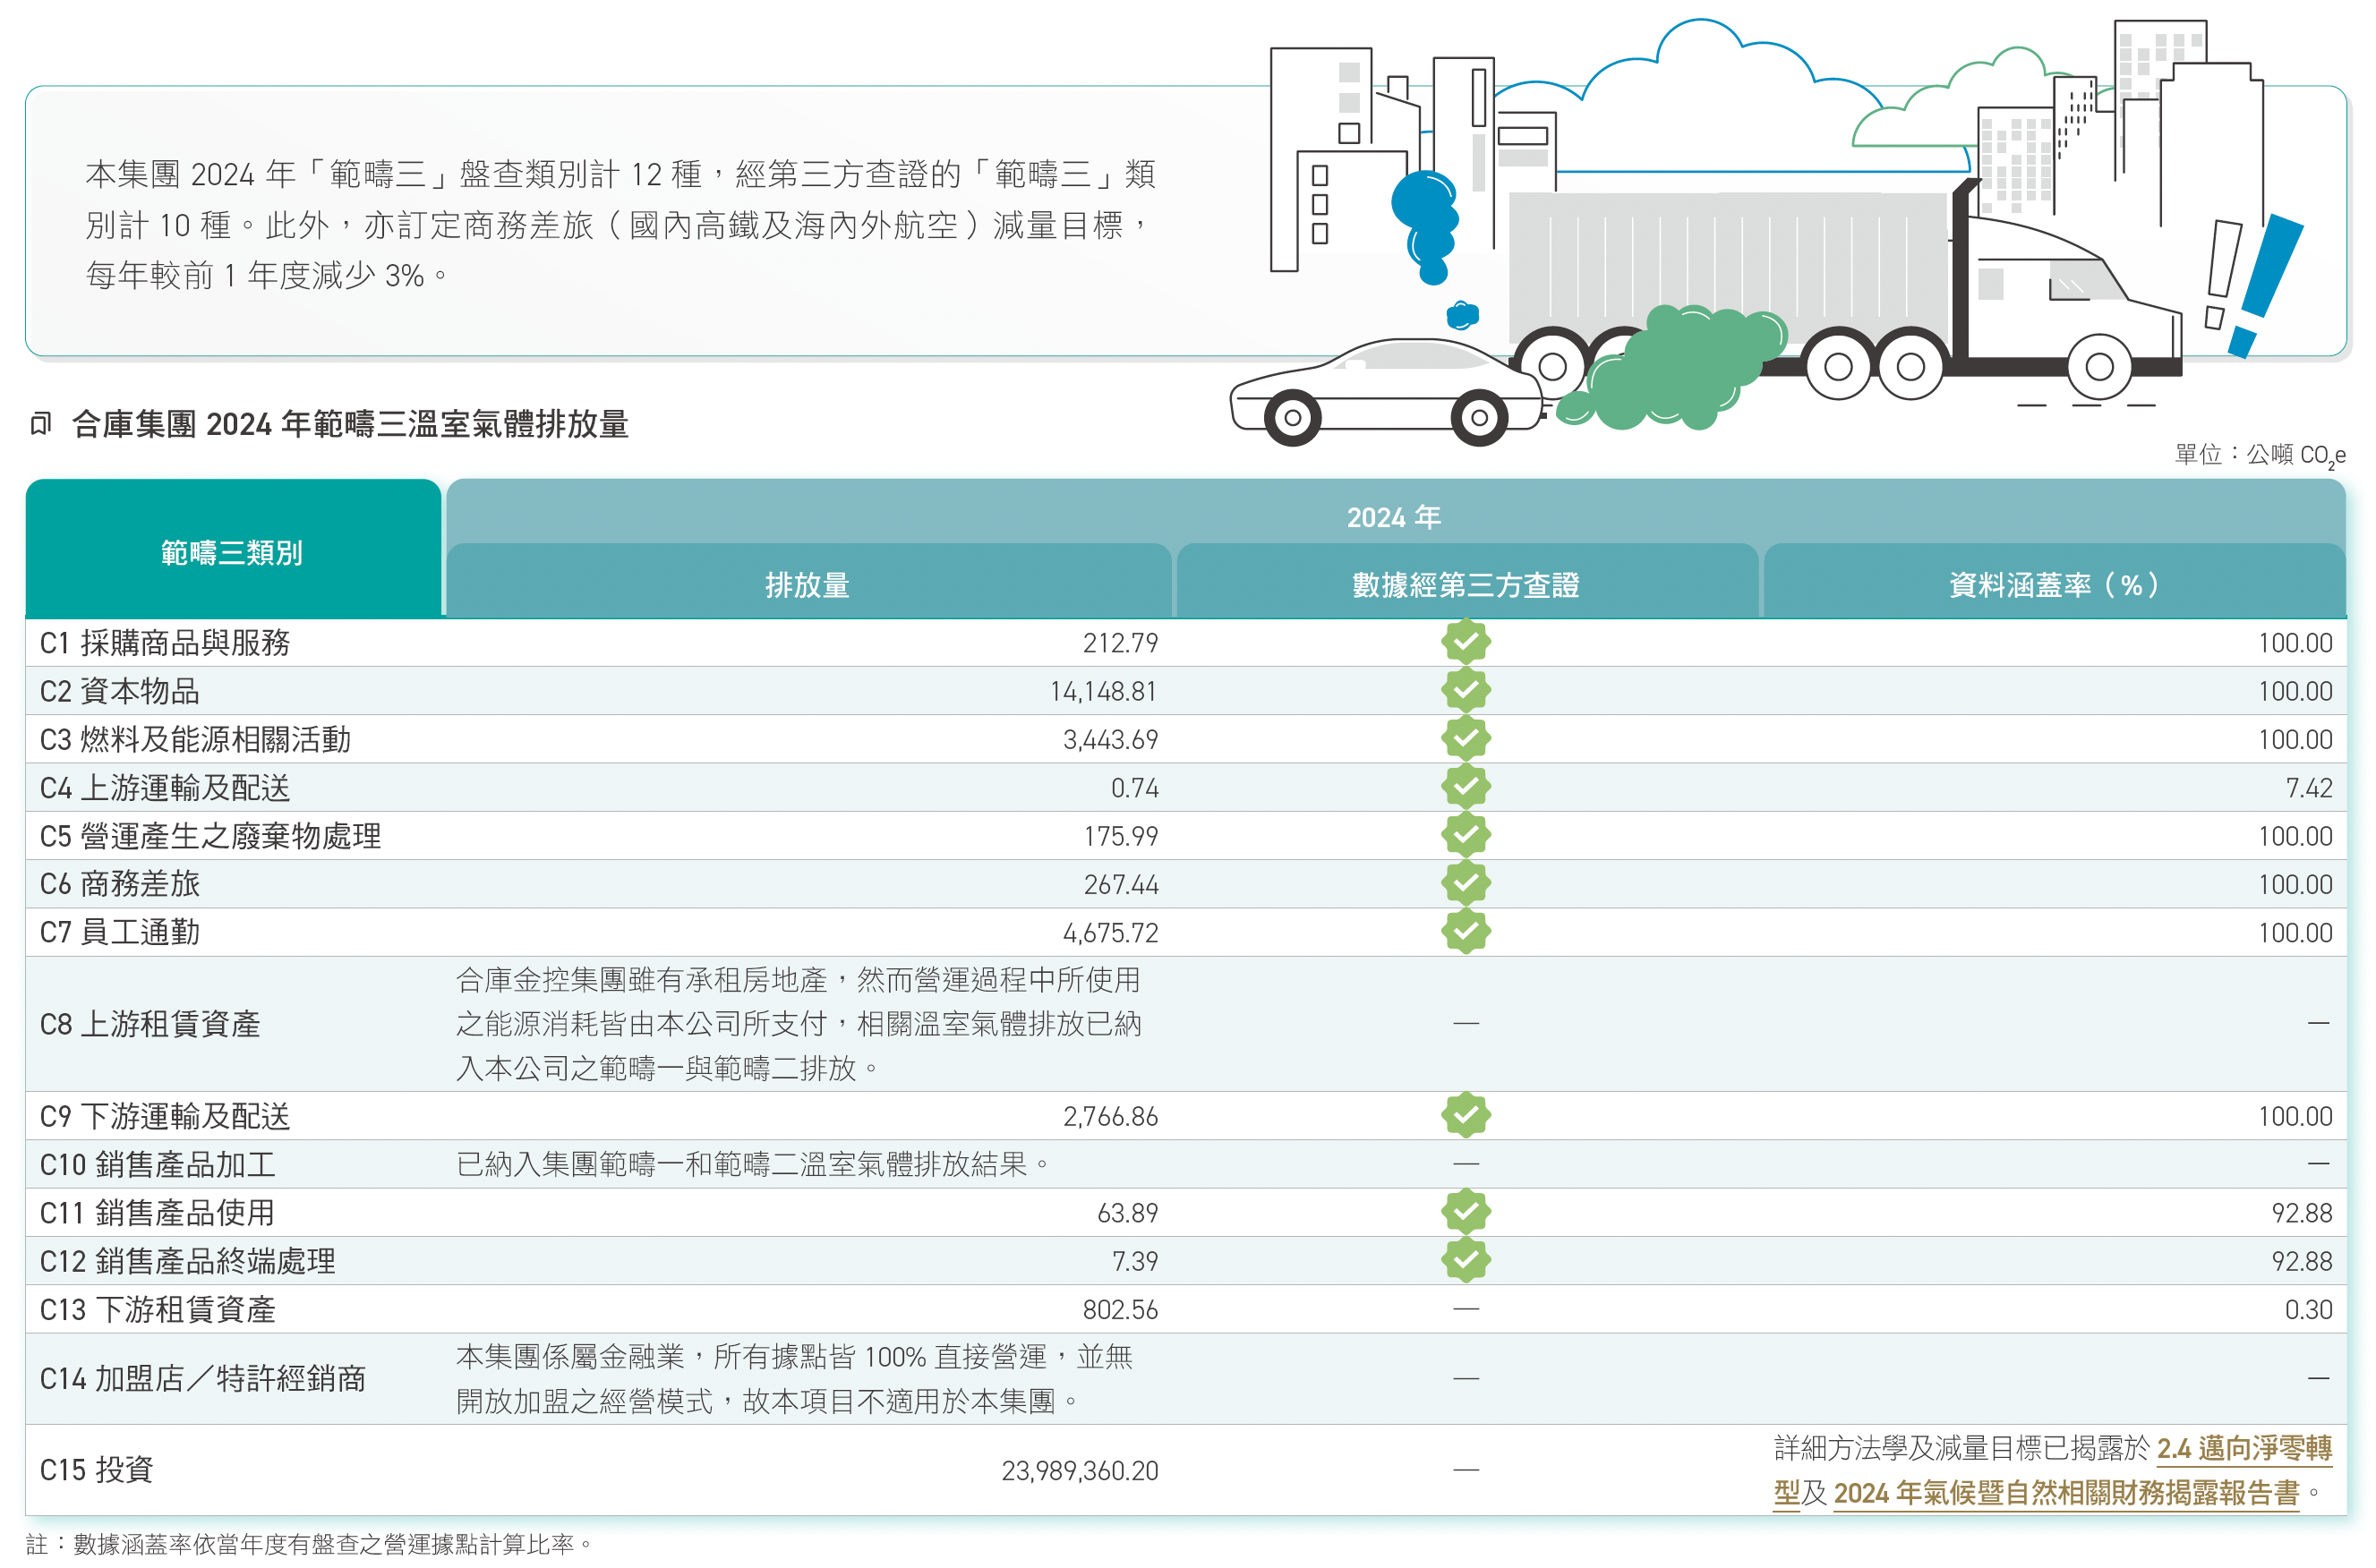Image resolution: width=2376 pixels, height=1568 pixels.
Task: Click the row label C5 營運產生之廢棄物處理
Action: pos(210,836)
